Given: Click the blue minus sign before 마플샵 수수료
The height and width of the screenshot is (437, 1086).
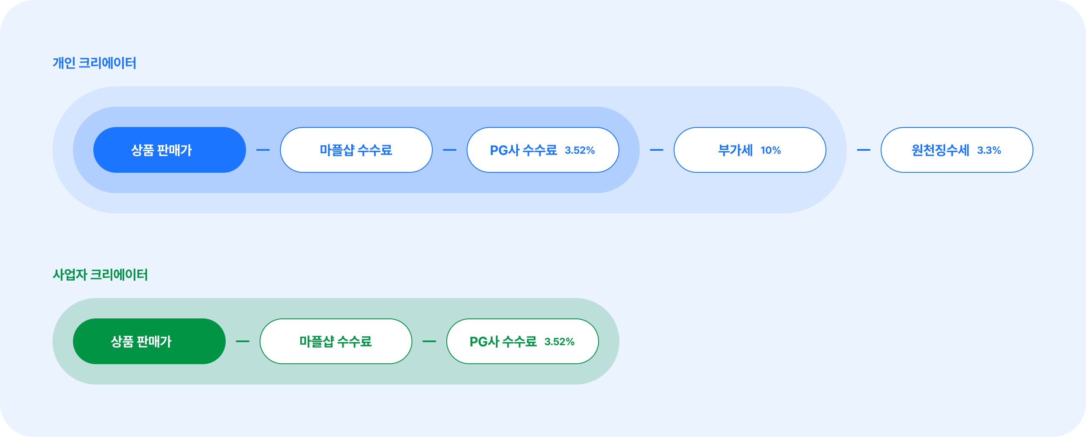Looking at the screenshot, I should [263, 150].
